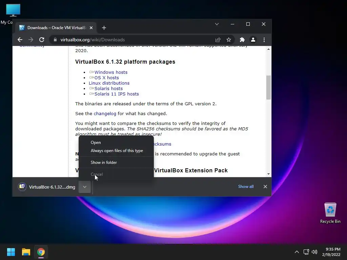Click the volume speaker icon in tray
The height and width of the screenshot is (260, 347).
314,252
